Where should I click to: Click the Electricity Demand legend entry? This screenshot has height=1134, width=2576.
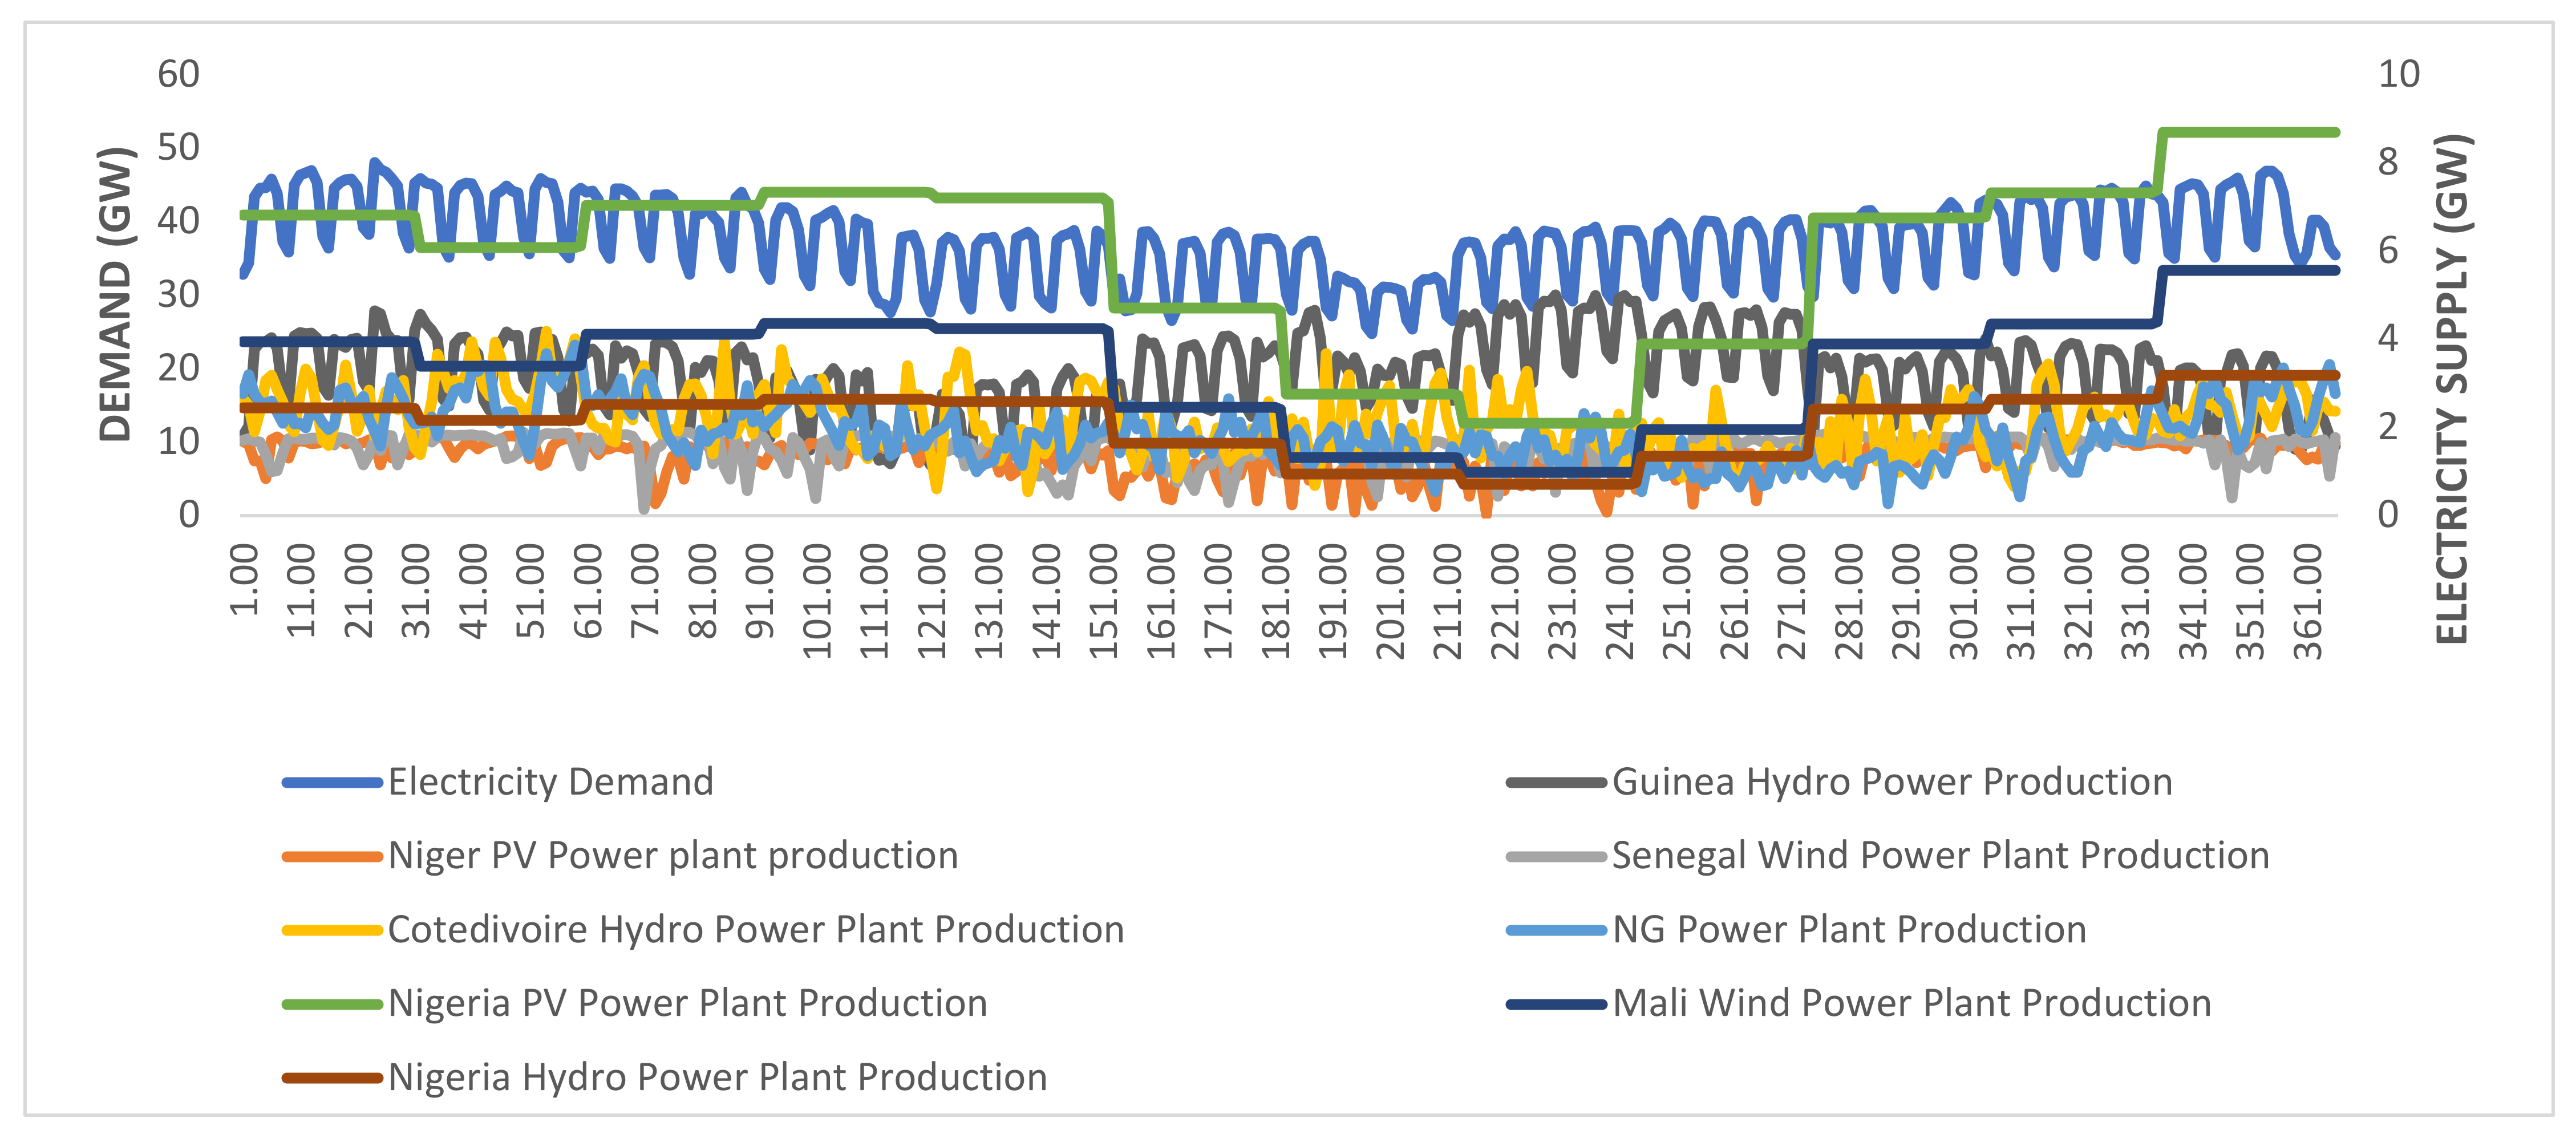(550, 782)
